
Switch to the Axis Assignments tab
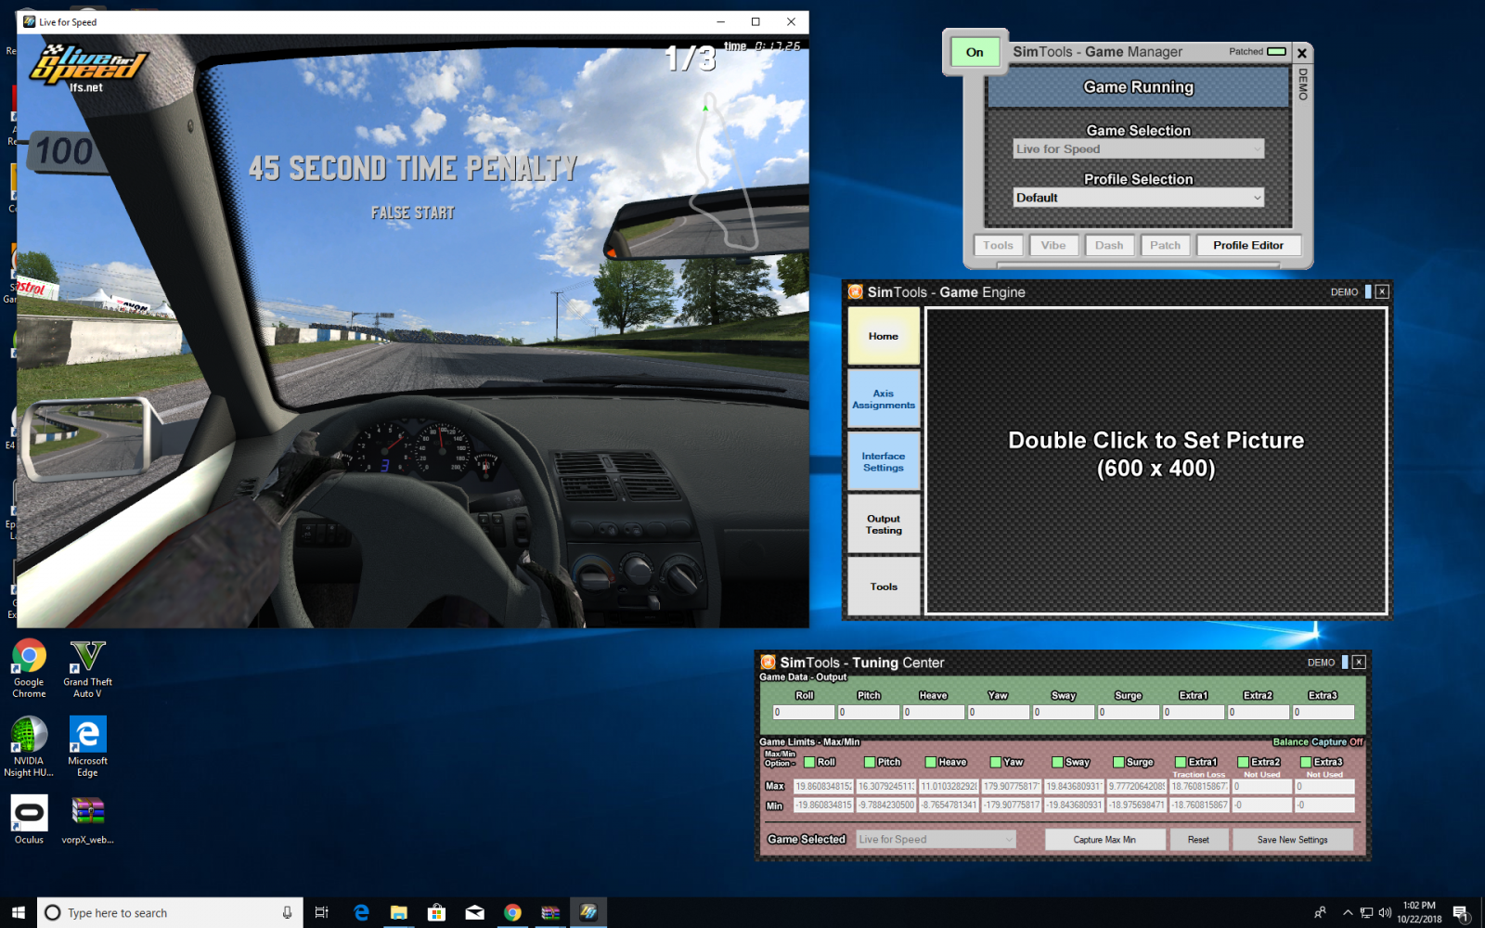point(884,399)
